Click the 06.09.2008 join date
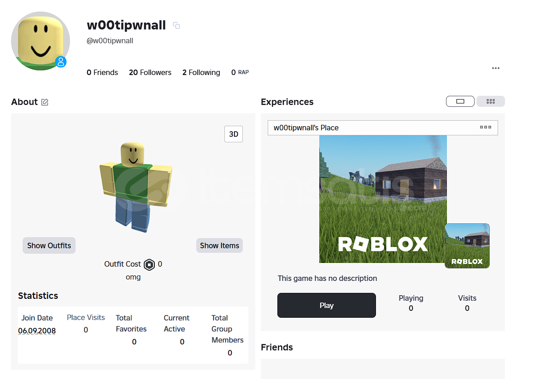This screenshot has height=379, width=540. (37, 331)
